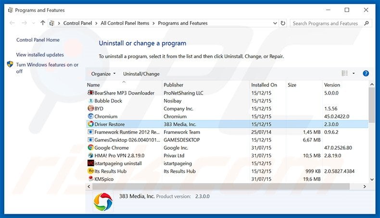Click the search magnifier icon
Viewport: 380px width, 218px height.
click(367, 23)
